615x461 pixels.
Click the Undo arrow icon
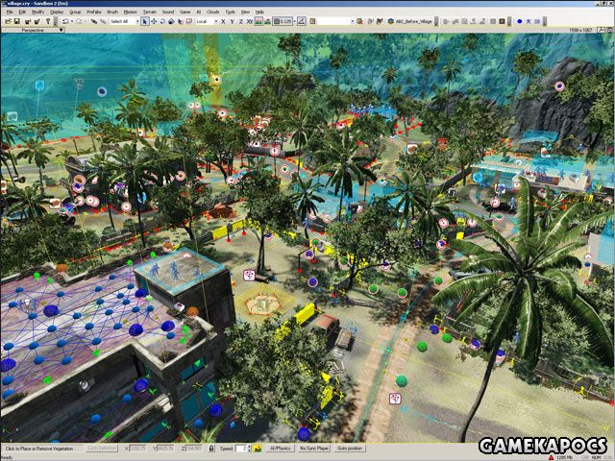(x=65, y=21)
